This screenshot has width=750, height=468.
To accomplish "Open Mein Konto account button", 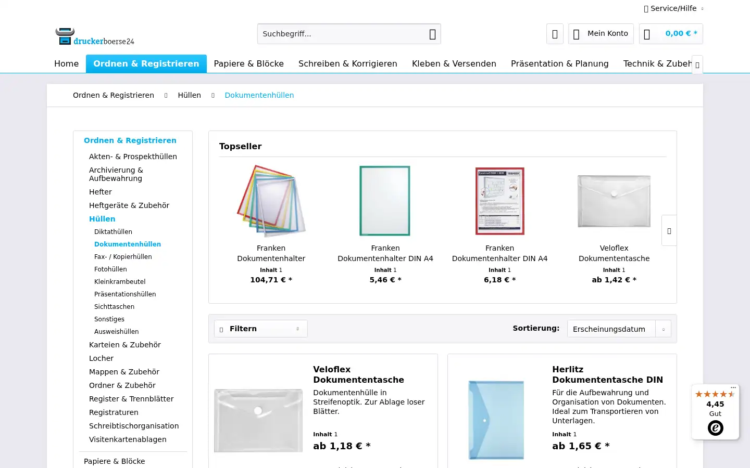I will click(601, 34).
